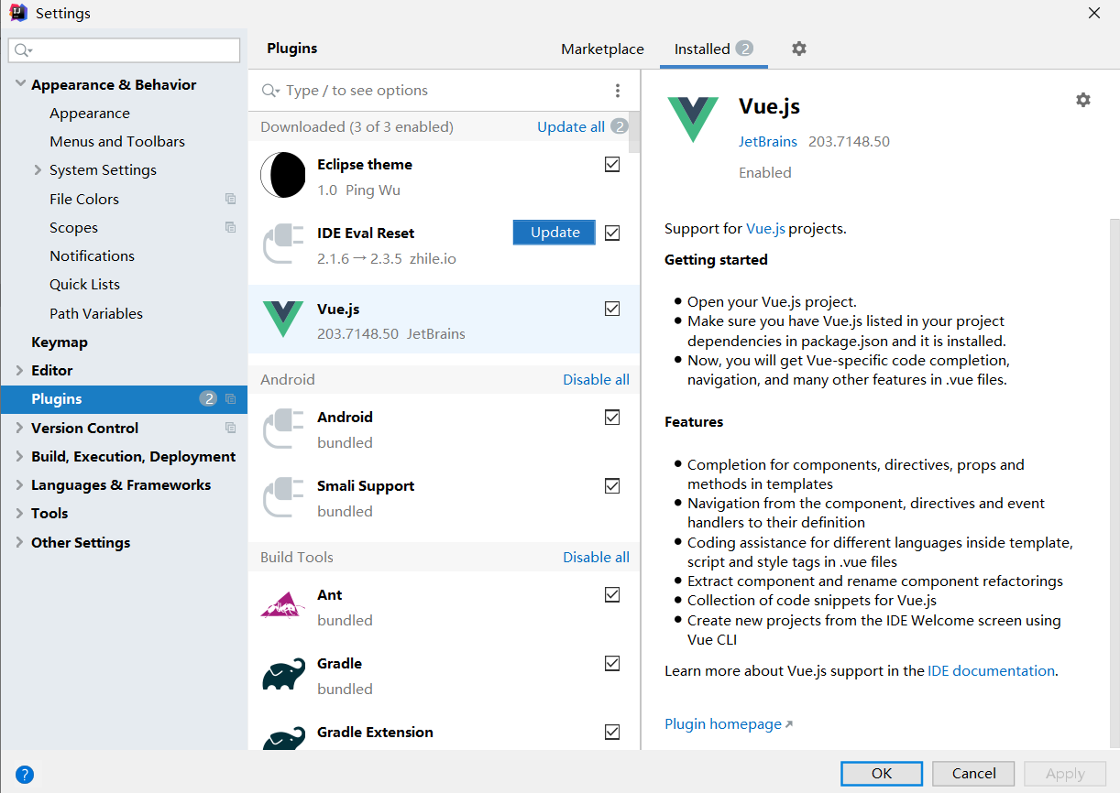Click Disable all for Build Tools group
1120x793 pixels.
[x=596, y=557]
